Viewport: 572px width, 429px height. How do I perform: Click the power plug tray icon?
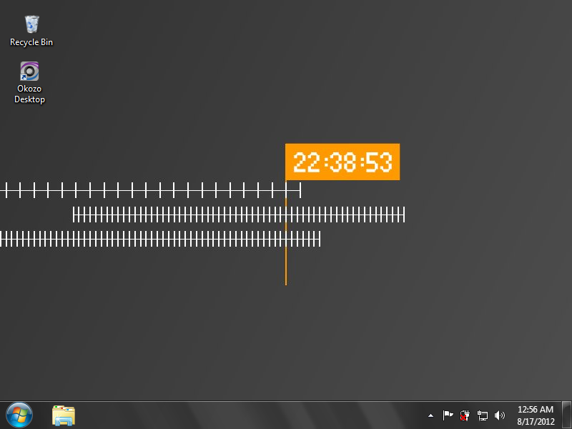(465, 415)
